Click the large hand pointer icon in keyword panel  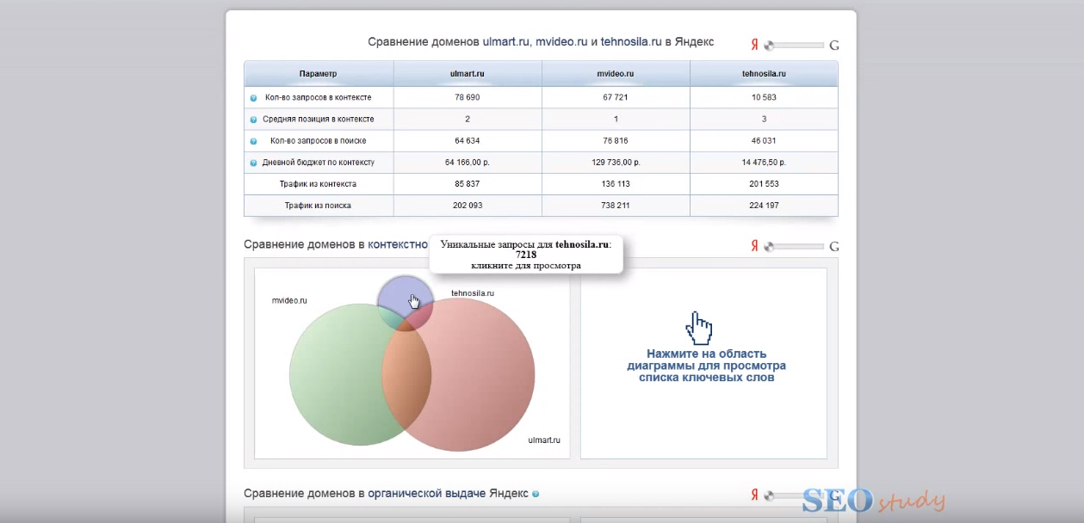click(x=699, y=328)
